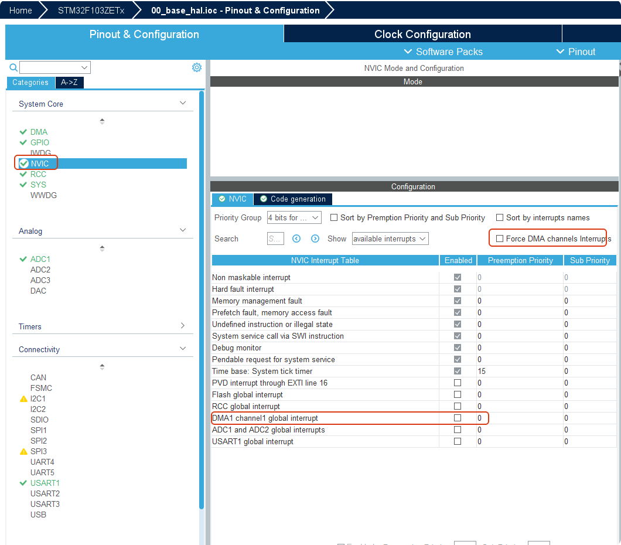Enable DMA1 channel1 global interrupt checkbox
The width and height of the screenshot is (621, 545).
458,418
